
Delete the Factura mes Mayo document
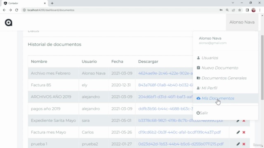click(244, 132)
